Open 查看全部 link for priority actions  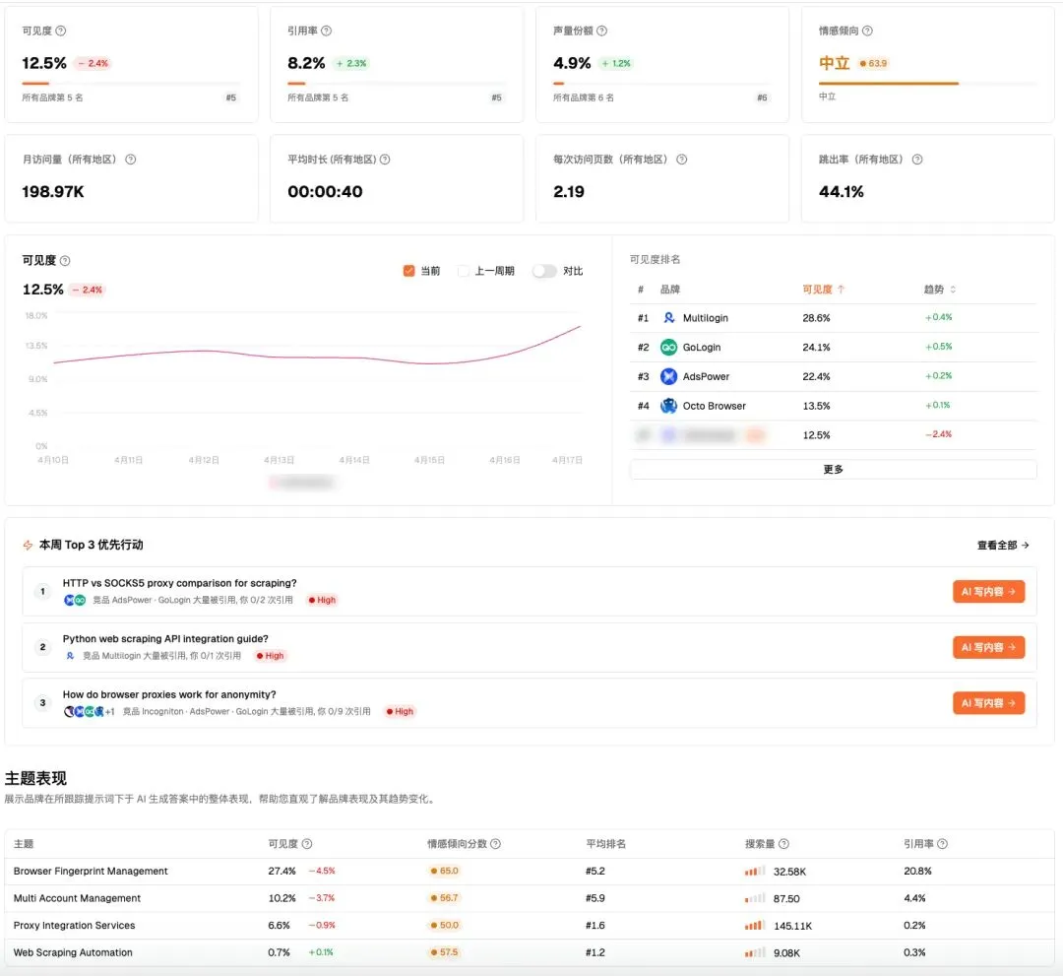click(1003, 545)
